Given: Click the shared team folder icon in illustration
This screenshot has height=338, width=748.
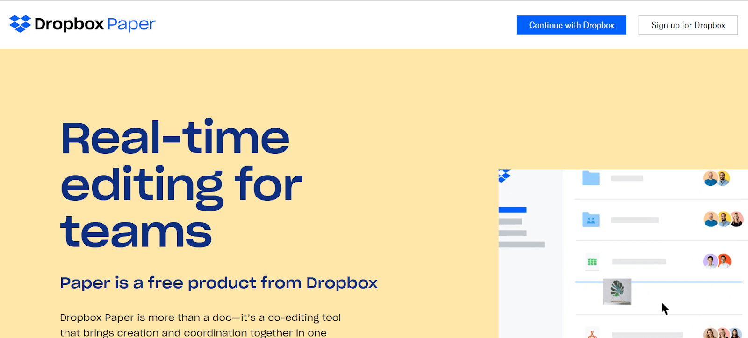Looking at the screenshot, I should [x=591, y=219].
